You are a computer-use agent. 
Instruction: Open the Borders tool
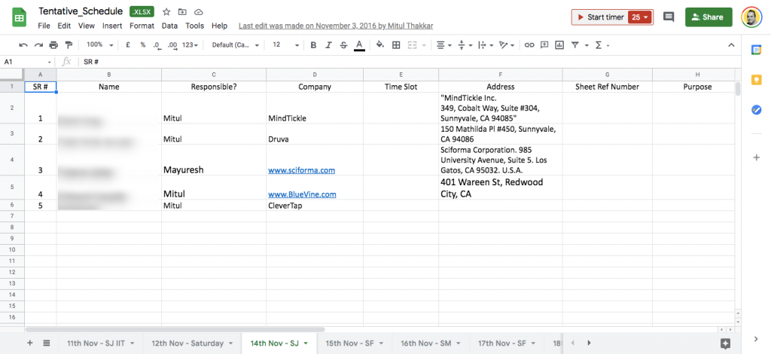click(396, 44)
